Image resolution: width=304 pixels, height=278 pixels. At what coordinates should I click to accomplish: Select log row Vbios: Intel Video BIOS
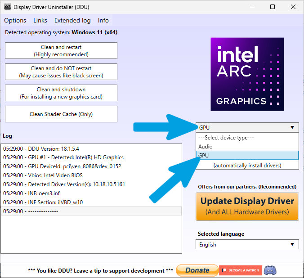pyautogui.click(x=91, y=175)
